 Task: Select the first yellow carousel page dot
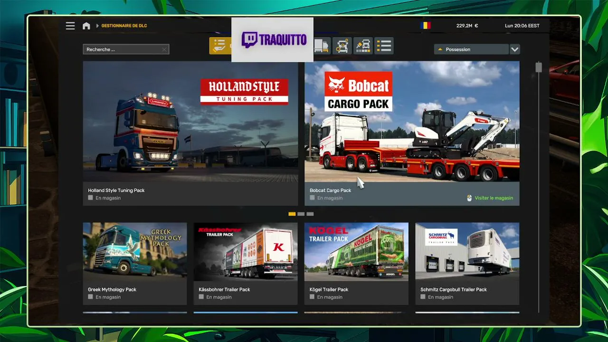pyautogui.click(x=292, y=214)
